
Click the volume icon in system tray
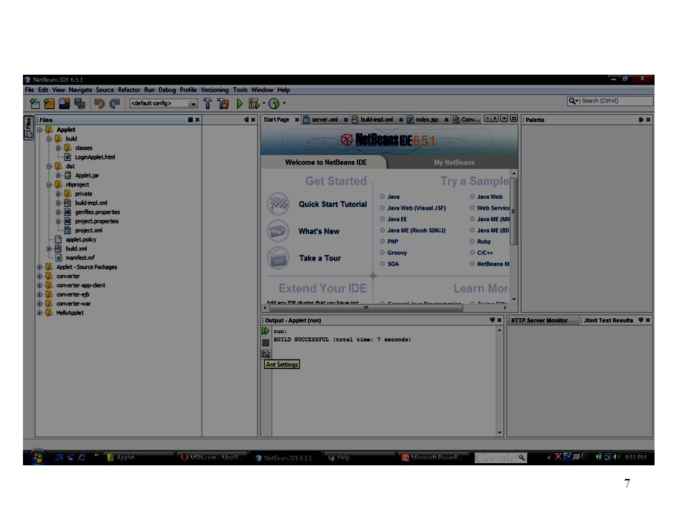[617, 457]
